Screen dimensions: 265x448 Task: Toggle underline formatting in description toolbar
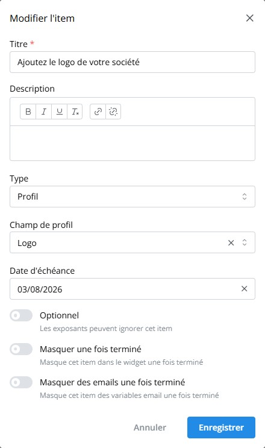60,112
